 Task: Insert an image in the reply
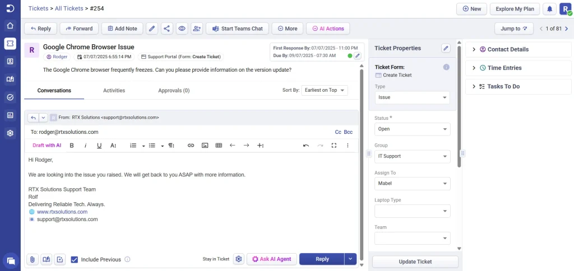(x=205, y=145)
